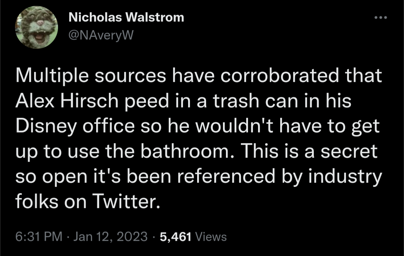The height and width of the screenshot is (256, 404).
Task: Click the 5,461 view count number
Action: pos(175,237)
